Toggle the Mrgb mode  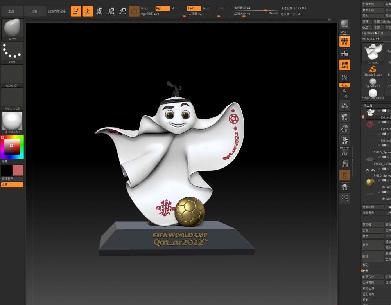pyautogui.click(x=145, y=8)
